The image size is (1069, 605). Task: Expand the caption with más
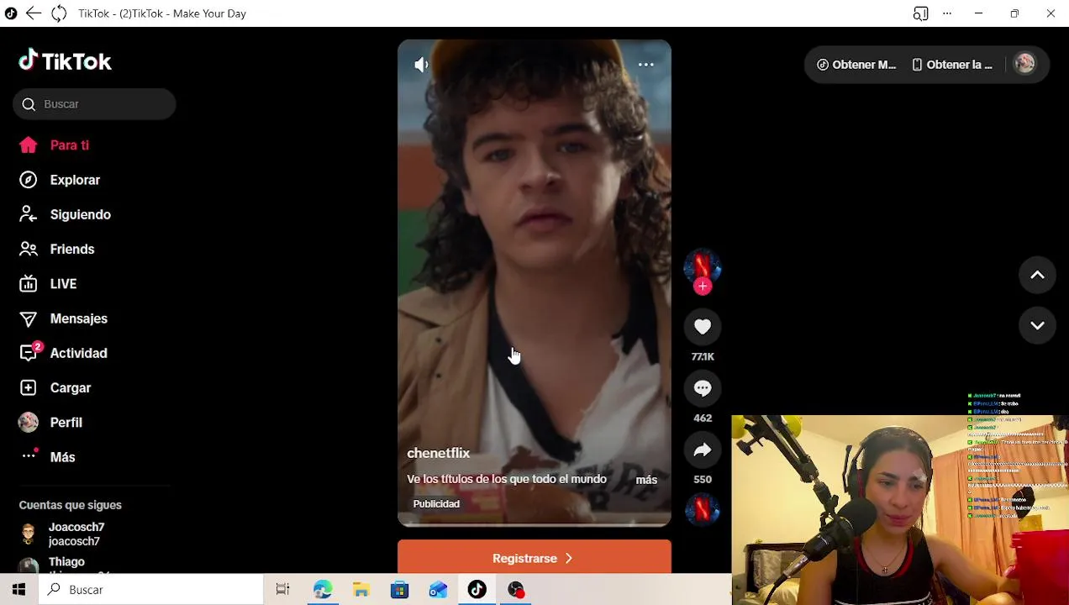[x=646, y=480]
